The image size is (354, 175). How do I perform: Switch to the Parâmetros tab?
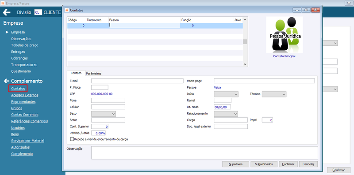94,74
